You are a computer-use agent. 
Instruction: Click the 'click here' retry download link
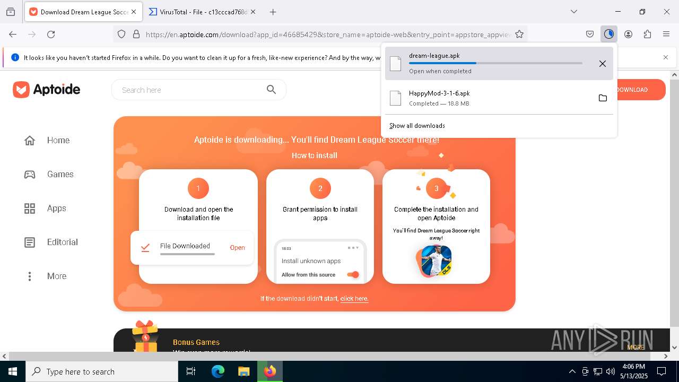(x=354, y=299)
